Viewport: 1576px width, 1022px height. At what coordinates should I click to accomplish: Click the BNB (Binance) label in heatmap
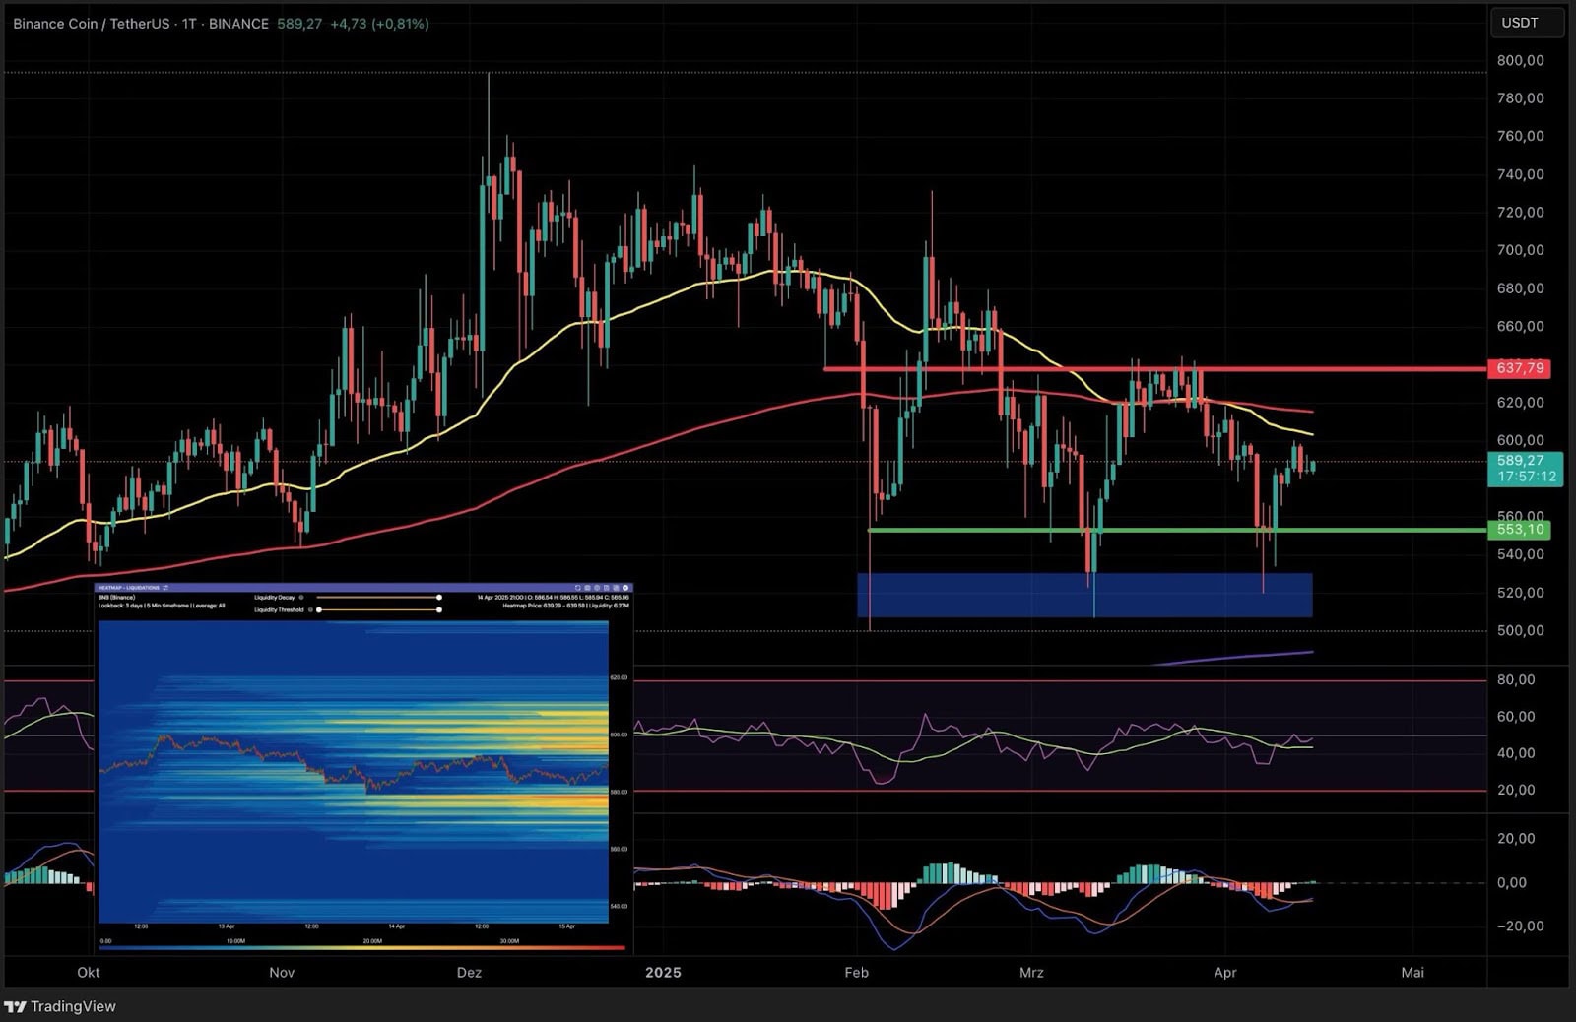coord(116,597)
